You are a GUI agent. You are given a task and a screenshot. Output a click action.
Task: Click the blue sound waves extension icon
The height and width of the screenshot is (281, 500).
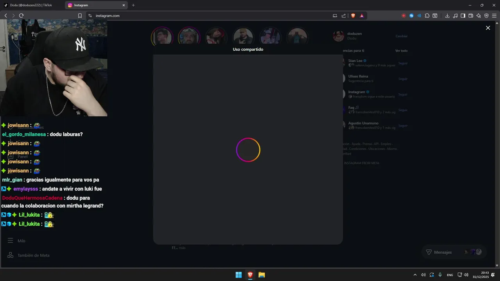(x=419, y=16)
